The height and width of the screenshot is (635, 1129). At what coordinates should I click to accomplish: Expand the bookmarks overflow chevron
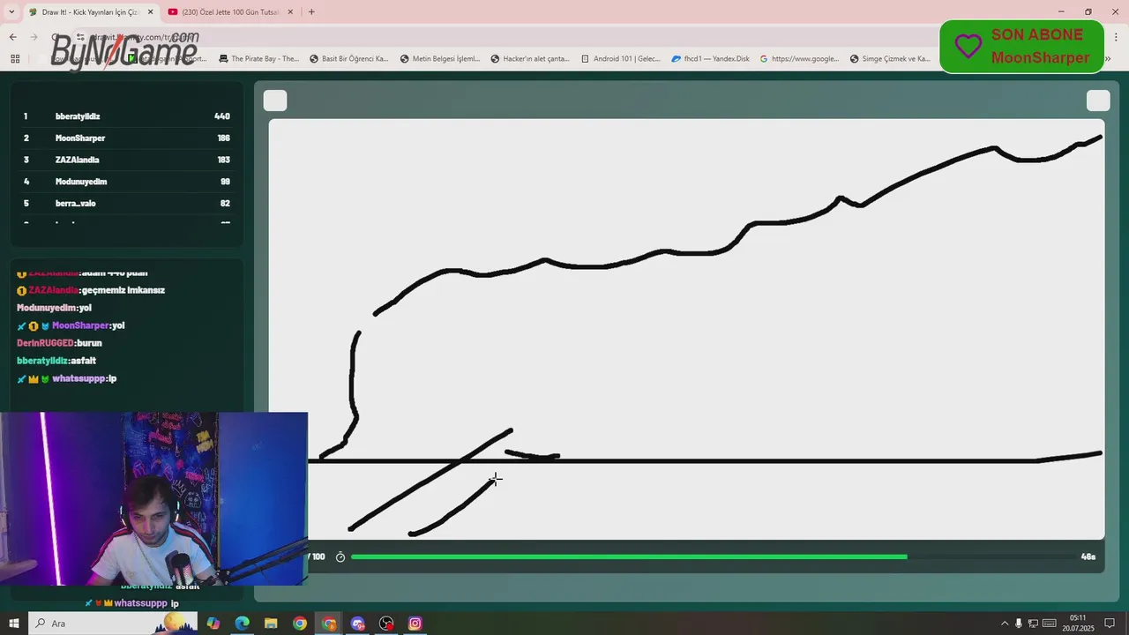point(1108,59)
